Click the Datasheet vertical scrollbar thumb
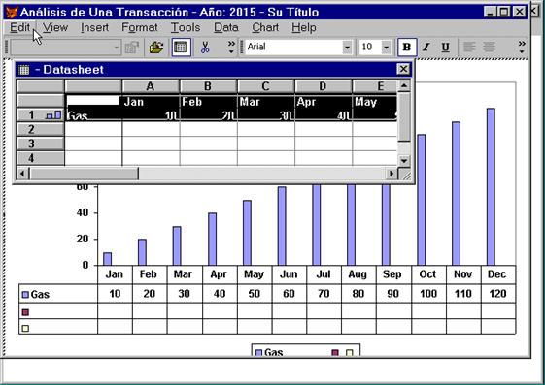 (x=404, y=117)
